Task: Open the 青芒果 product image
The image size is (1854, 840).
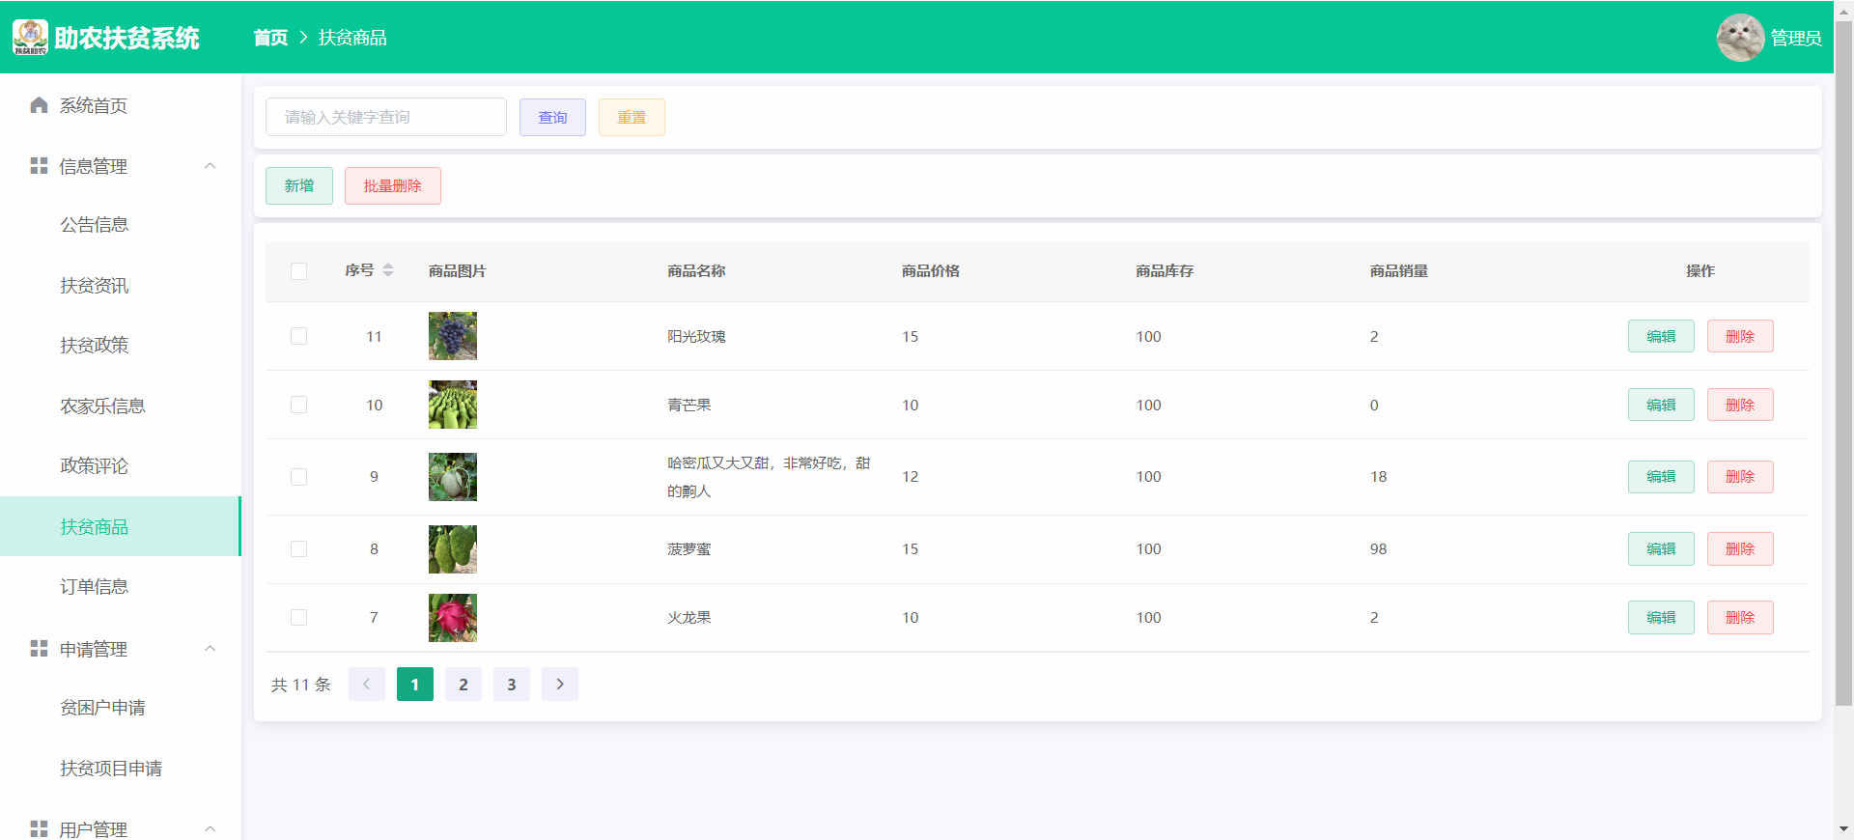Action: point(453,405)
